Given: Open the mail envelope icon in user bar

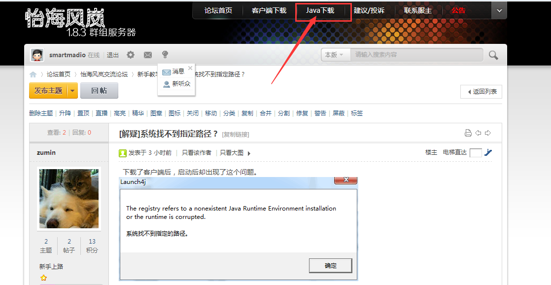Looking at the screenshot, I should [148, 55].
